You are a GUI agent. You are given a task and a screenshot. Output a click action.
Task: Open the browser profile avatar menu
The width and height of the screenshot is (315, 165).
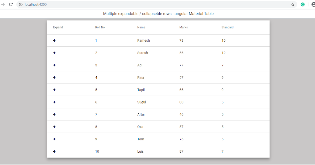coord(313,4)
